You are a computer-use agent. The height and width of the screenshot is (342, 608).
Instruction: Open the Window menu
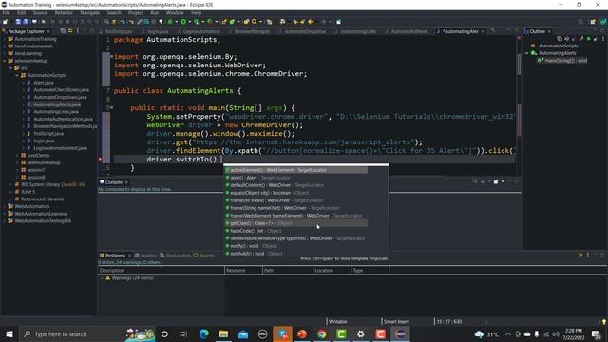[x=175, y=12]
